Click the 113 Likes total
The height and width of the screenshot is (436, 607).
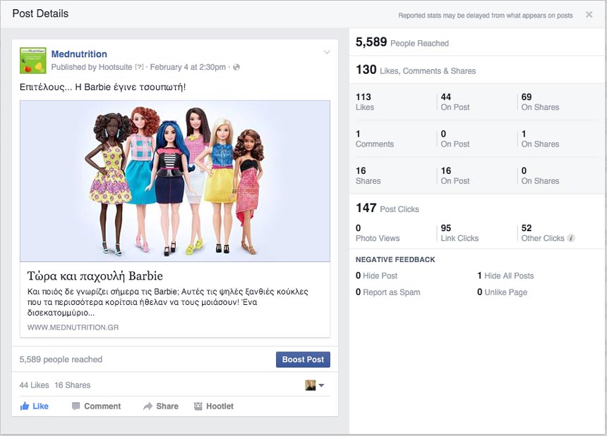[365, 102]
